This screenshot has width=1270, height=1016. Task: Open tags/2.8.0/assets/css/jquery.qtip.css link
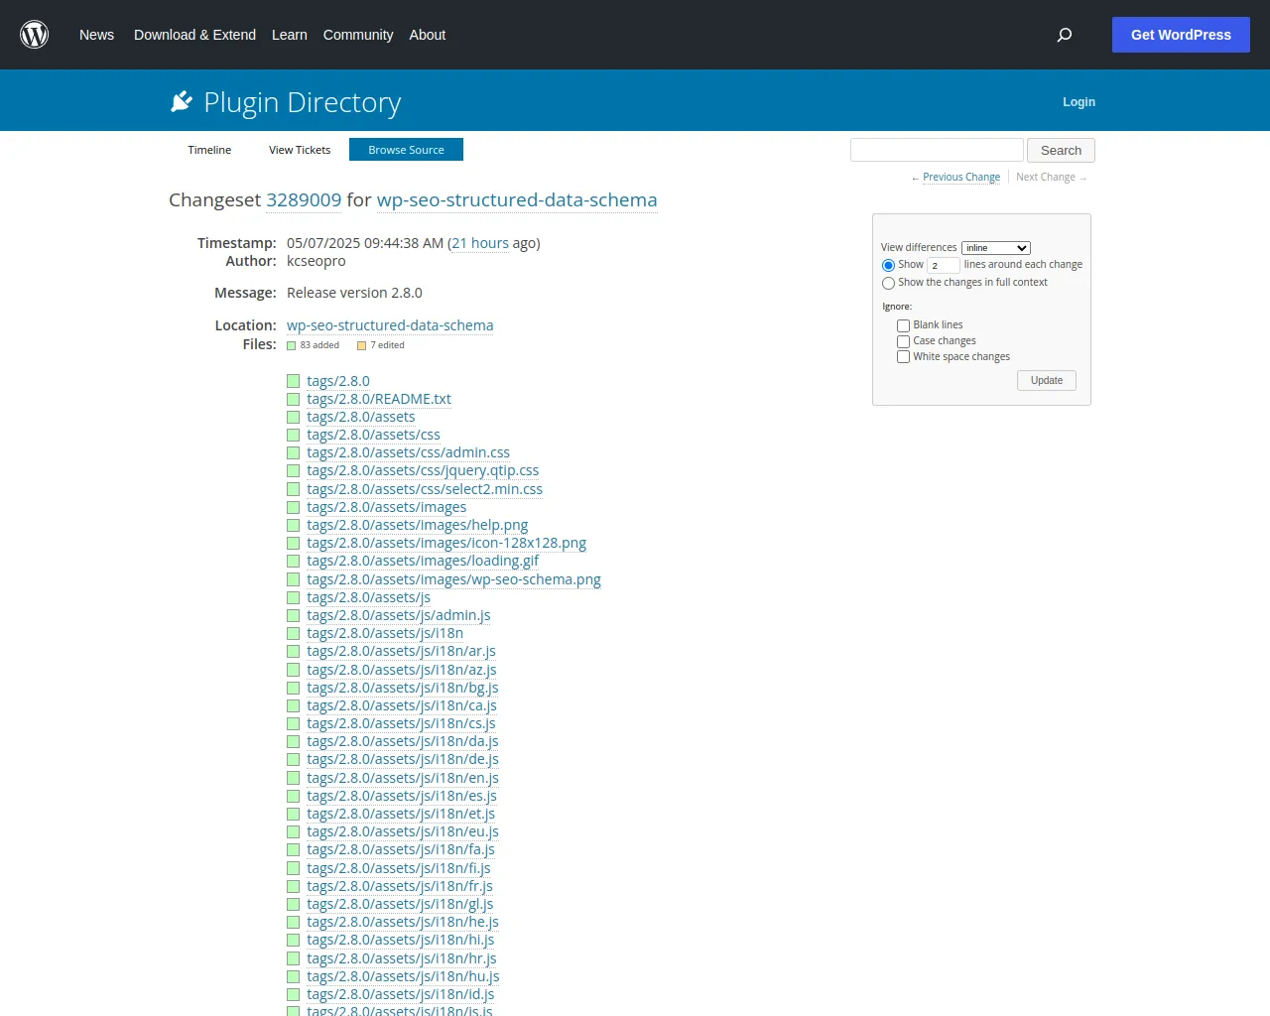pyautogui.click(x=423, y=470)
